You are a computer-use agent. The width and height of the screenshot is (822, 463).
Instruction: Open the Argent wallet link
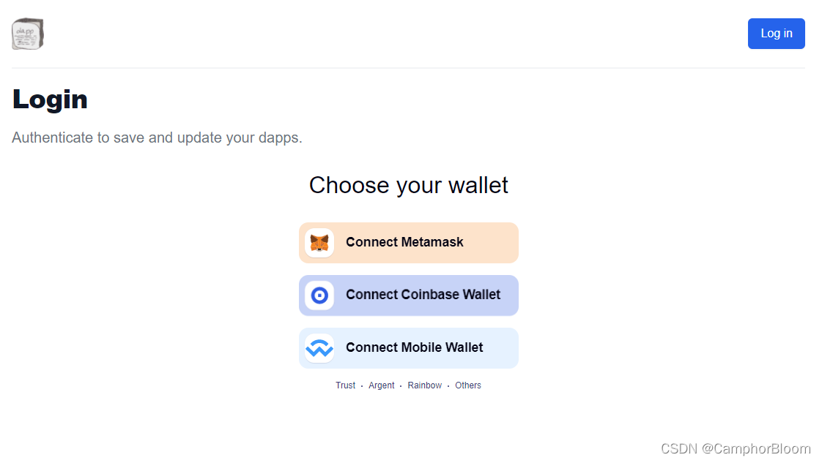pos(381,385)
